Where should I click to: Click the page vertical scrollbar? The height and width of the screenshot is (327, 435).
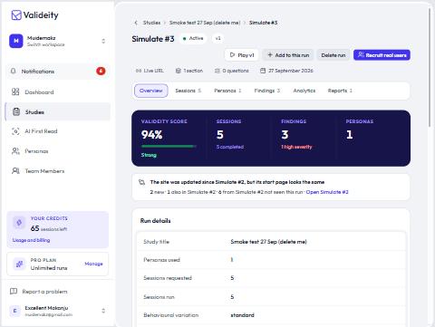(x=430, y=66)
